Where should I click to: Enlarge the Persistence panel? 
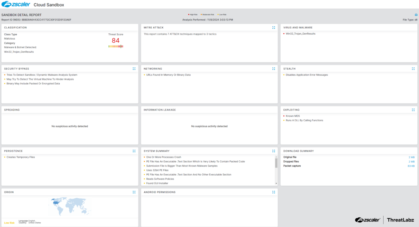point(134,151)
